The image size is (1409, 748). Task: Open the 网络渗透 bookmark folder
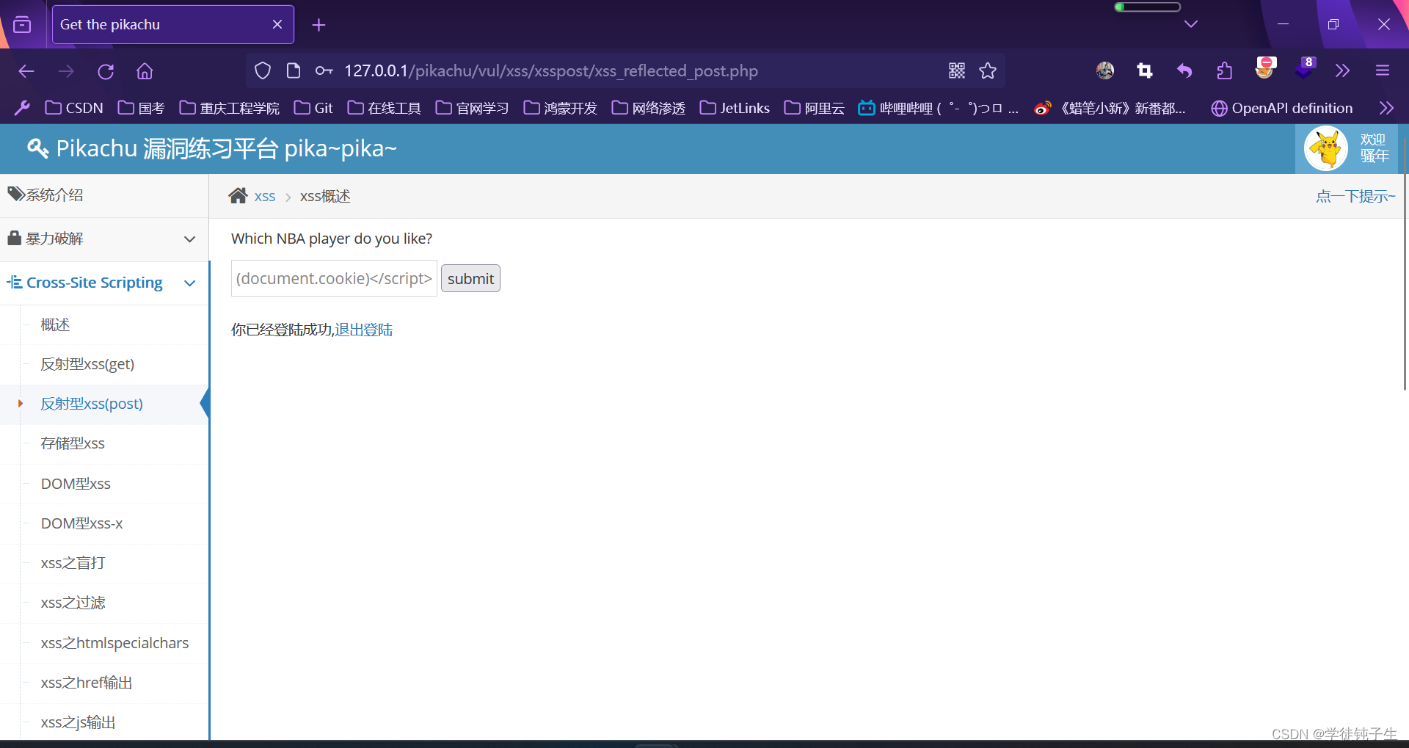(649, 108)
